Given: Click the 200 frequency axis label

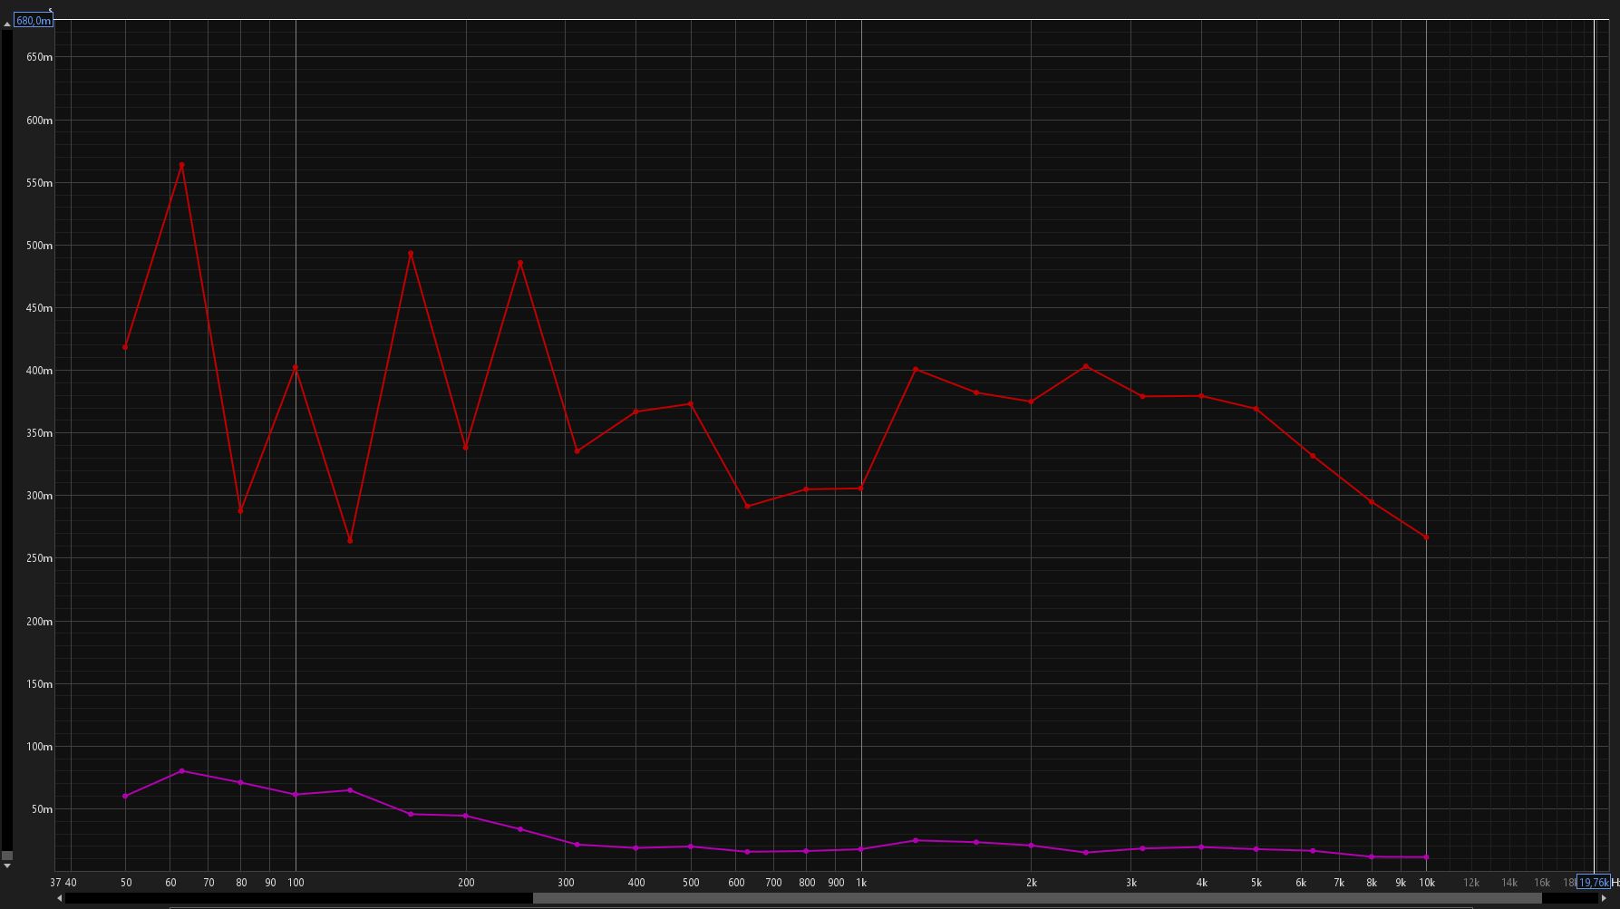Looking at the screenshot, I should point(466,883).
